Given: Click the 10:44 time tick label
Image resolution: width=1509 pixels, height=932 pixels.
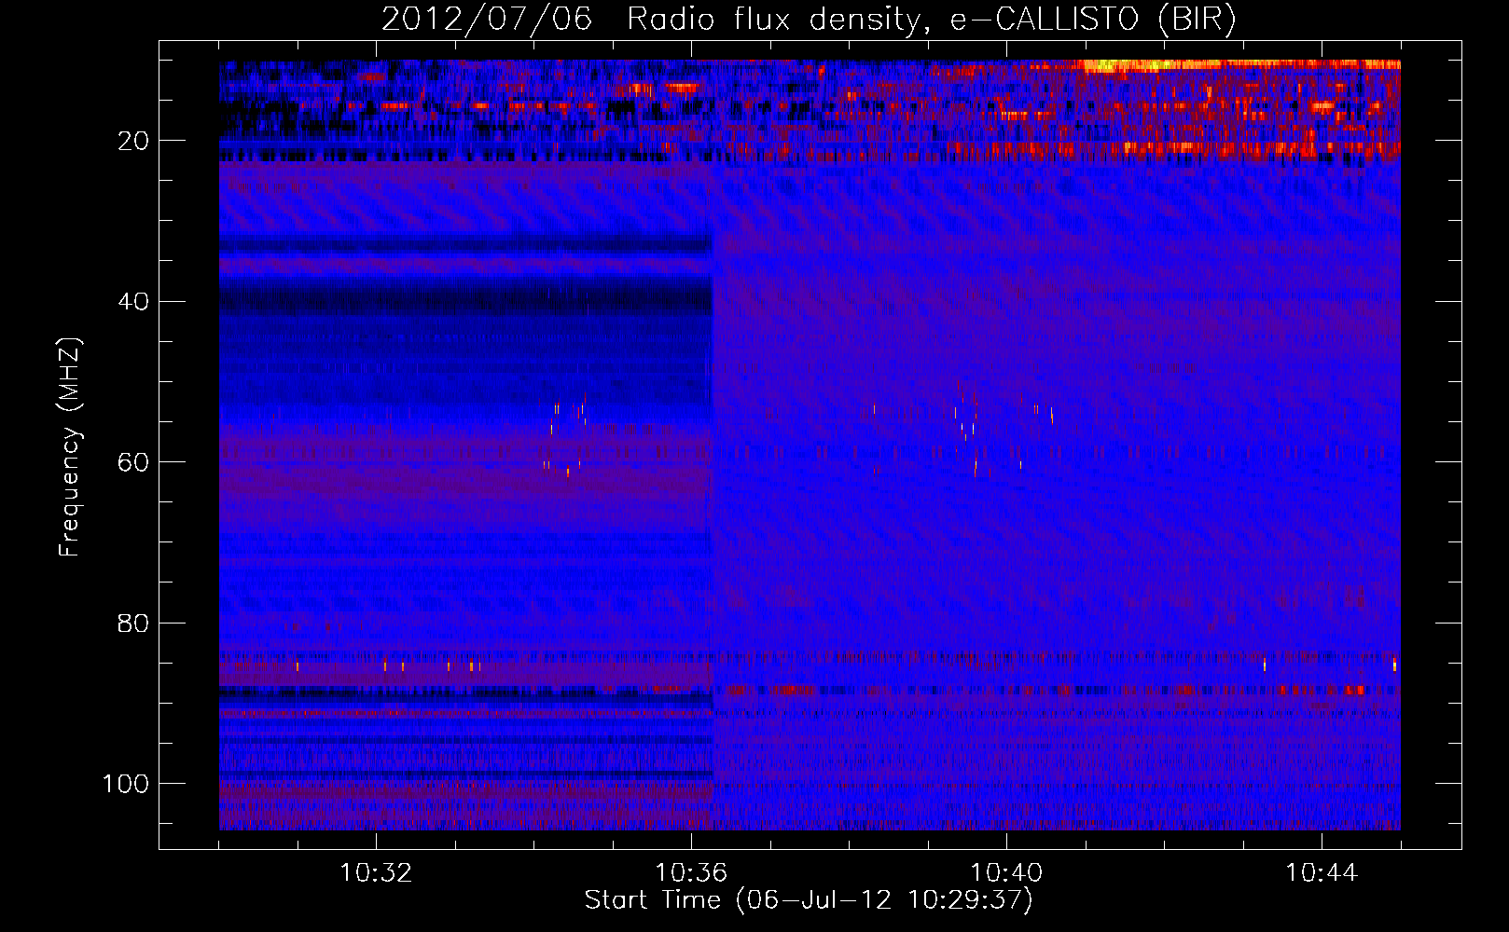Looking at the screenshot, I should 1322,873.
